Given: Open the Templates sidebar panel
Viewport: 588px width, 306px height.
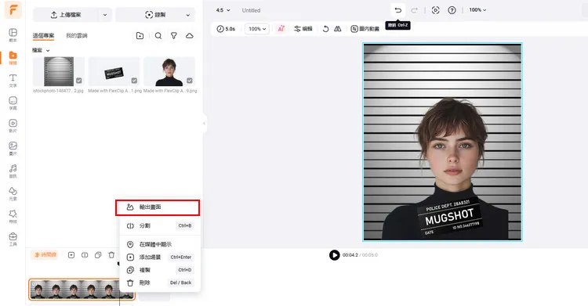Looking at the screenshot, I should pyautogui.click(x=13, y=35).
